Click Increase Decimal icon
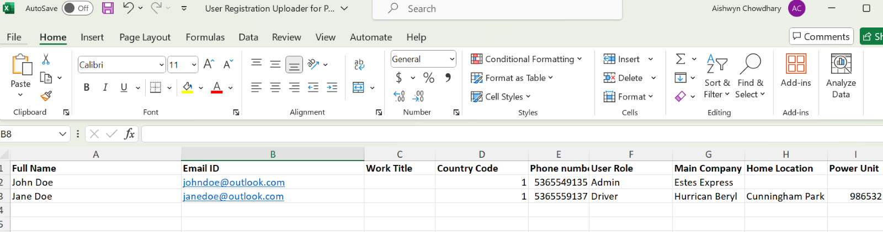Viewport: 883px width, 232px height. click(x=400, y=97)
